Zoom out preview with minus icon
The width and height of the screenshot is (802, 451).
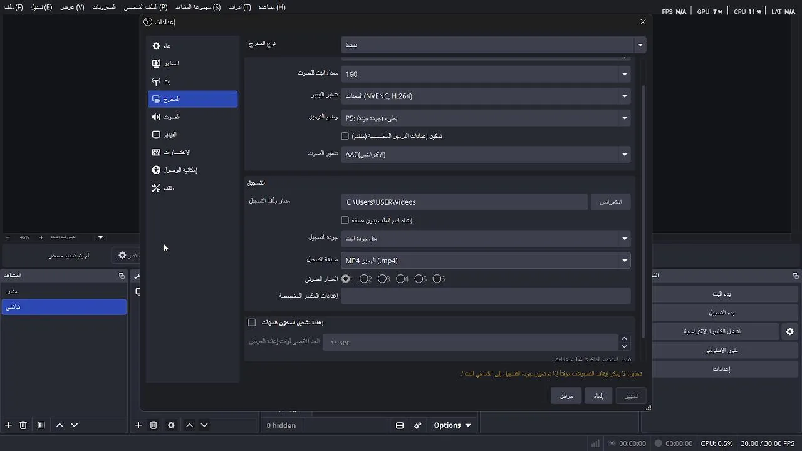(8, 237)
